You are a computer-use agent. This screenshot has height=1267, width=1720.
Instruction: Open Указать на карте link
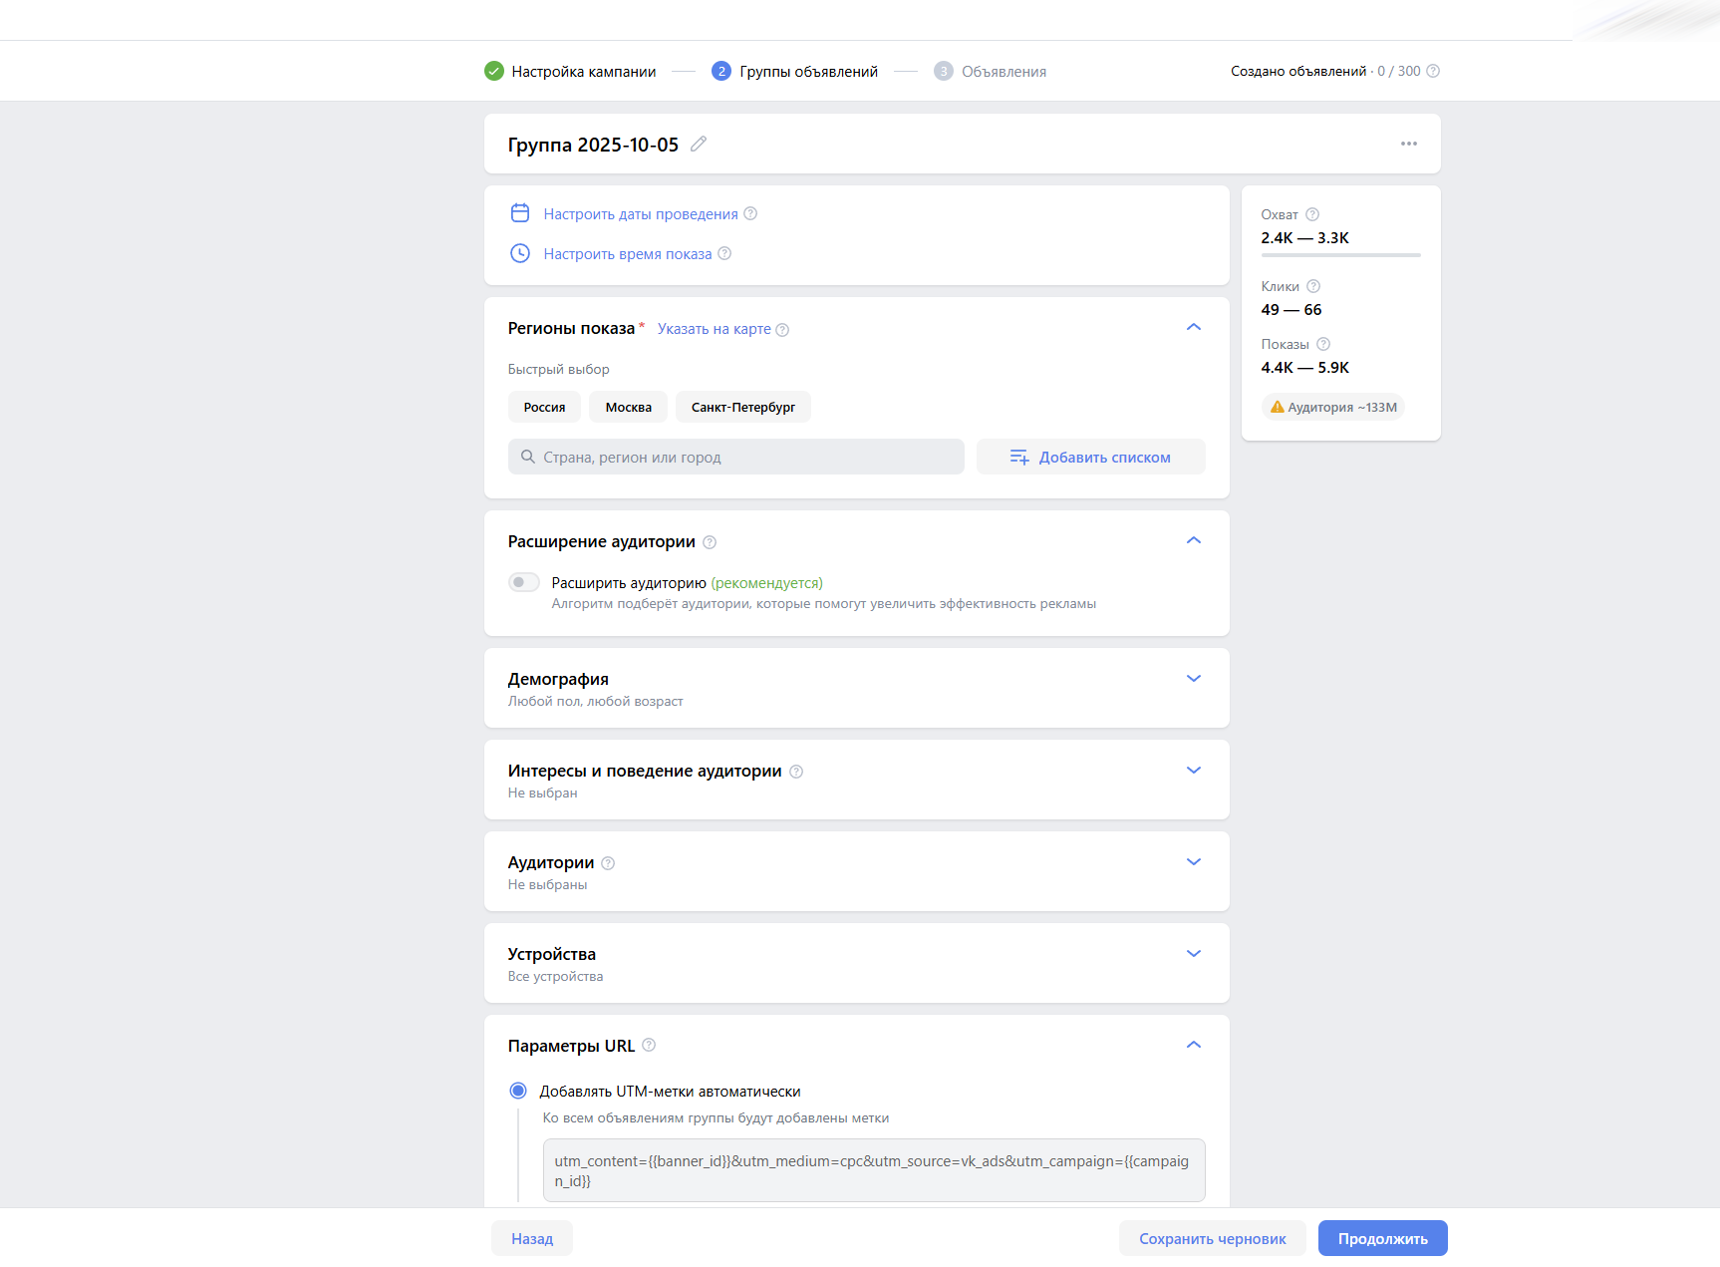click(714, 328)
